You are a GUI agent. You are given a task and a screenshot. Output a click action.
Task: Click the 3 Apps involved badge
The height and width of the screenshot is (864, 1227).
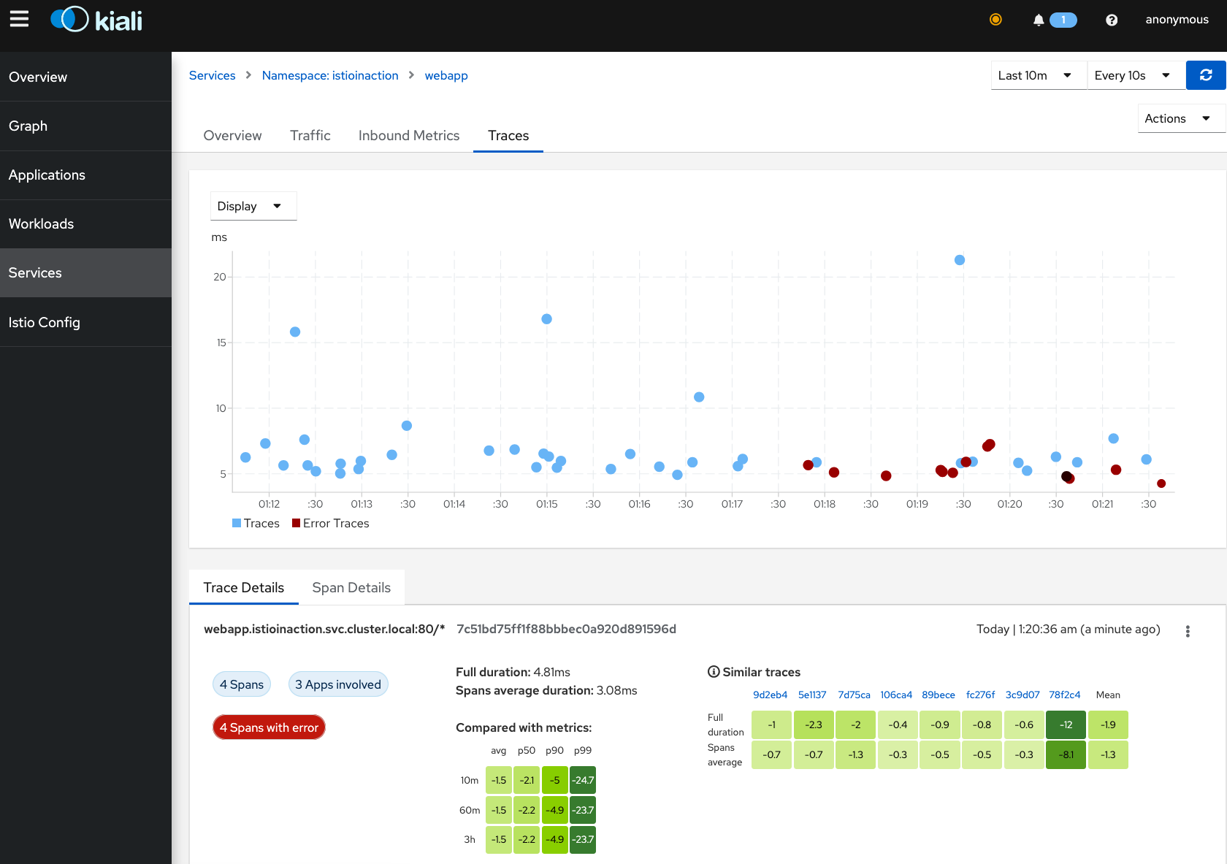(x=338, y=684)
